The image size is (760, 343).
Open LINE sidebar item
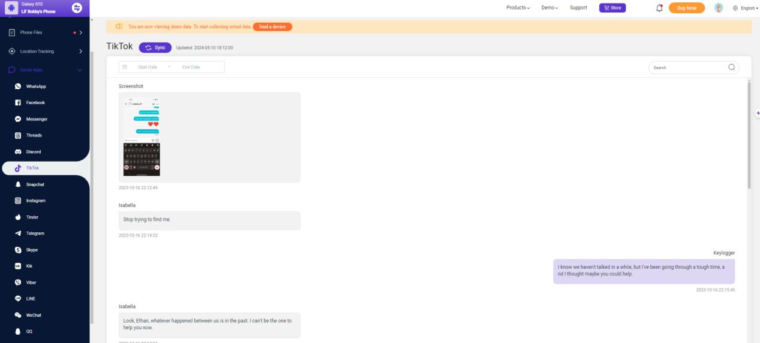point(31,298)
